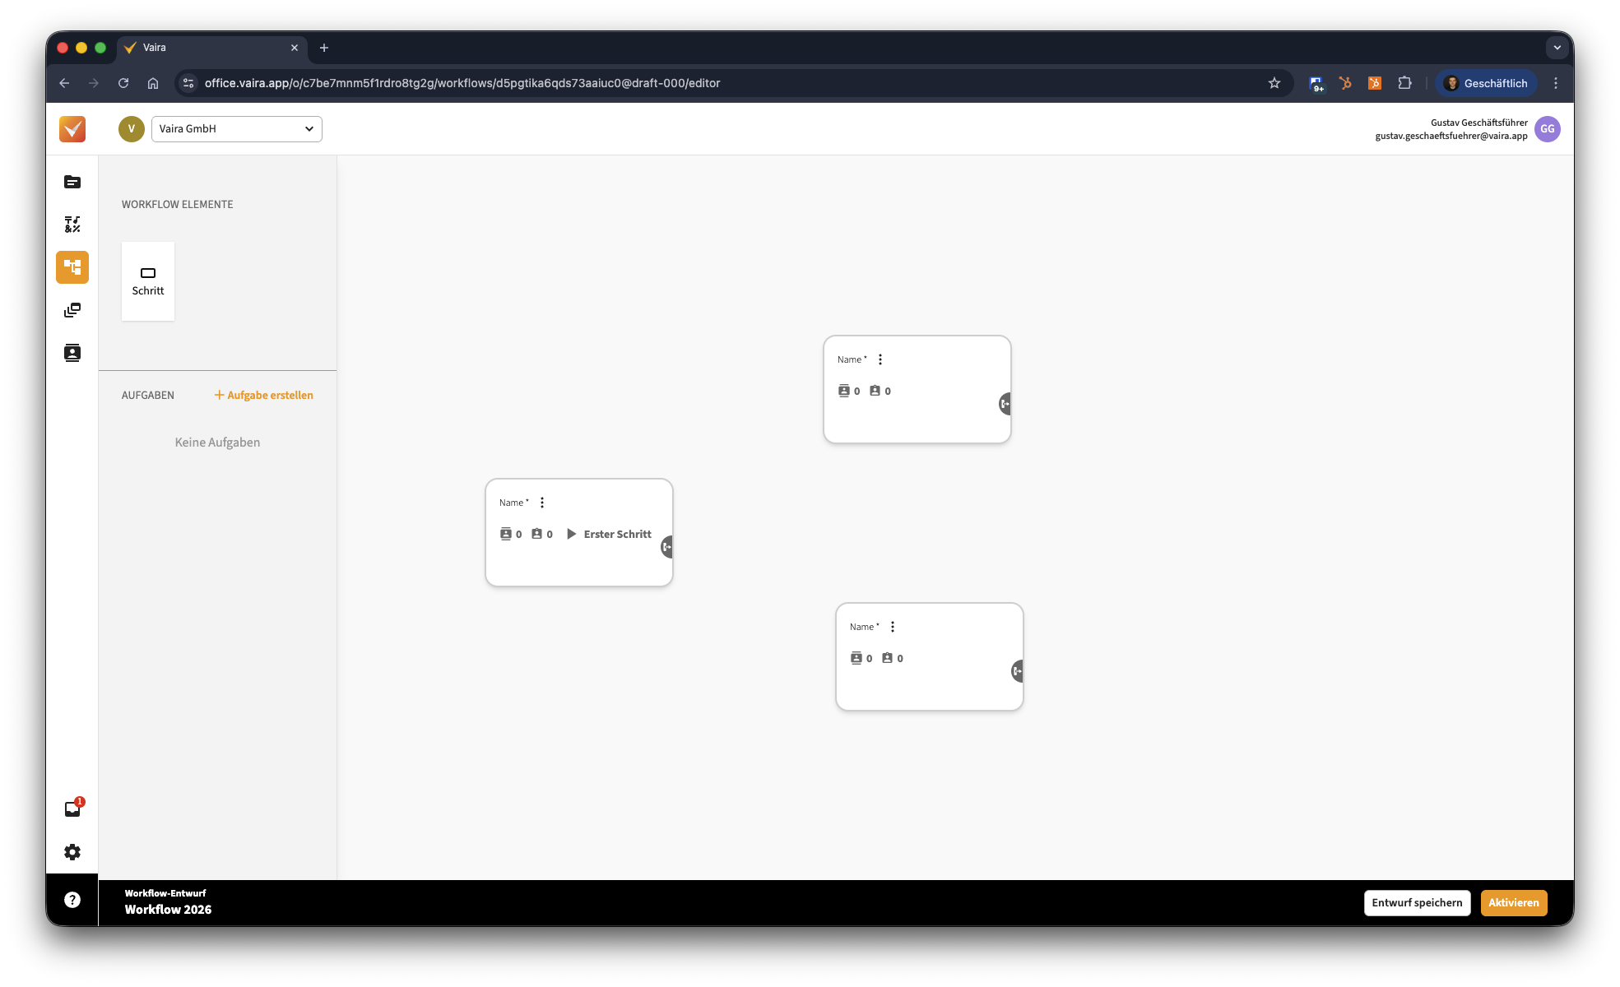Open the text variables sidebar icon
1620x987 pixels.
(x=72, y=225)
